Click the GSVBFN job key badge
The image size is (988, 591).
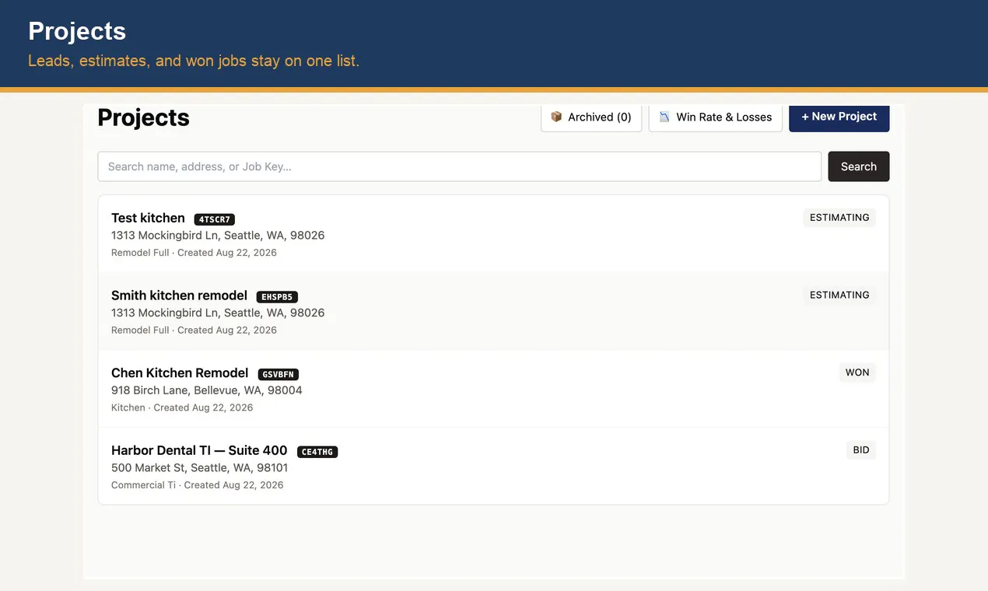(x=279, y=374)
